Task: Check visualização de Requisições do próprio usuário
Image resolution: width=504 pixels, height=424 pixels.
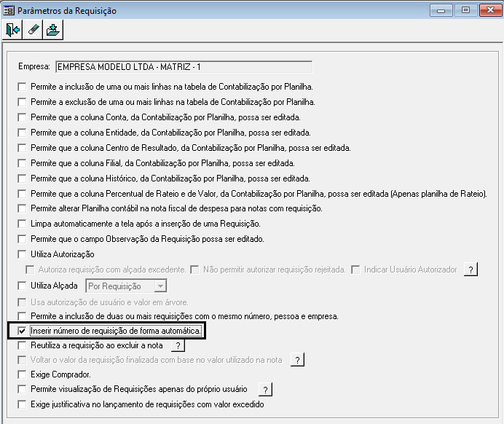Action: [22, 389]
